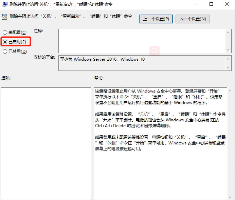Select the 已禁用(D) radio option
Screen dimensions: 235x200
pyautogui.click(x=15, y=52)
